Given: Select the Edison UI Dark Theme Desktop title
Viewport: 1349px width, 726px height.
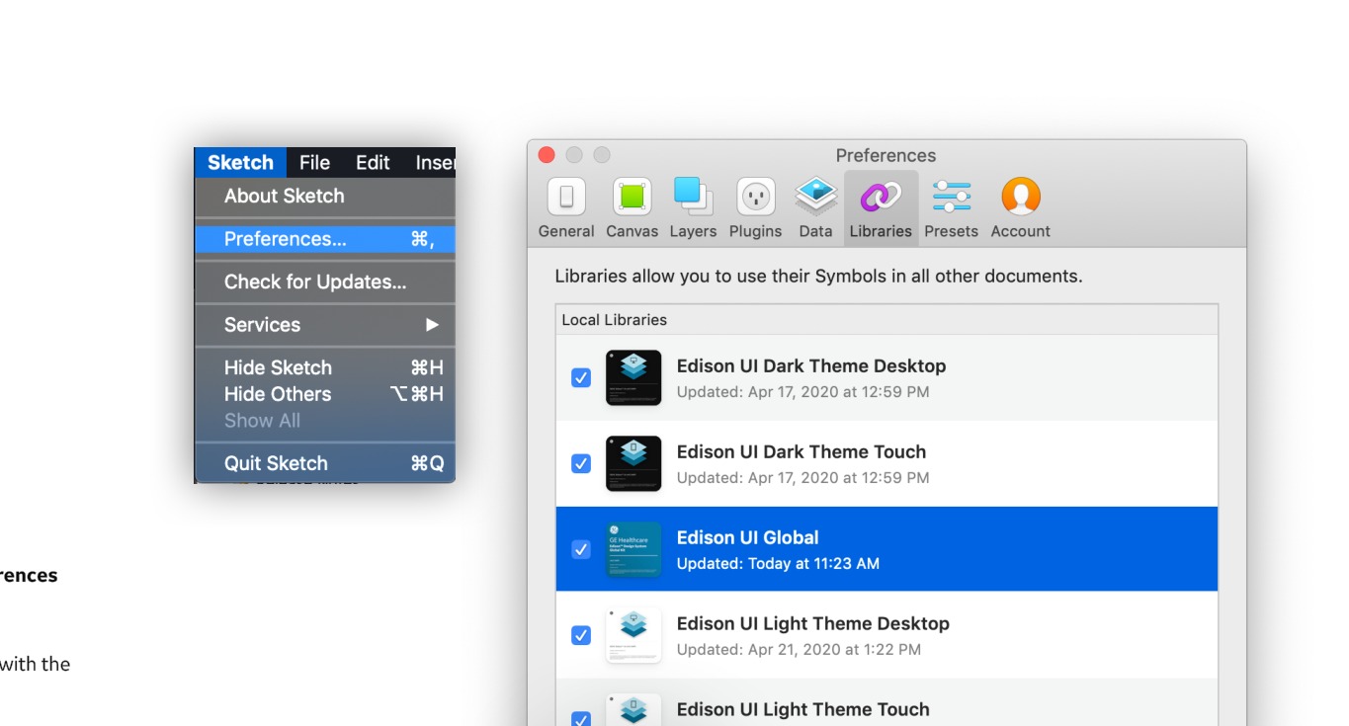Looking at the screenshot, I should tap(810, 366).
